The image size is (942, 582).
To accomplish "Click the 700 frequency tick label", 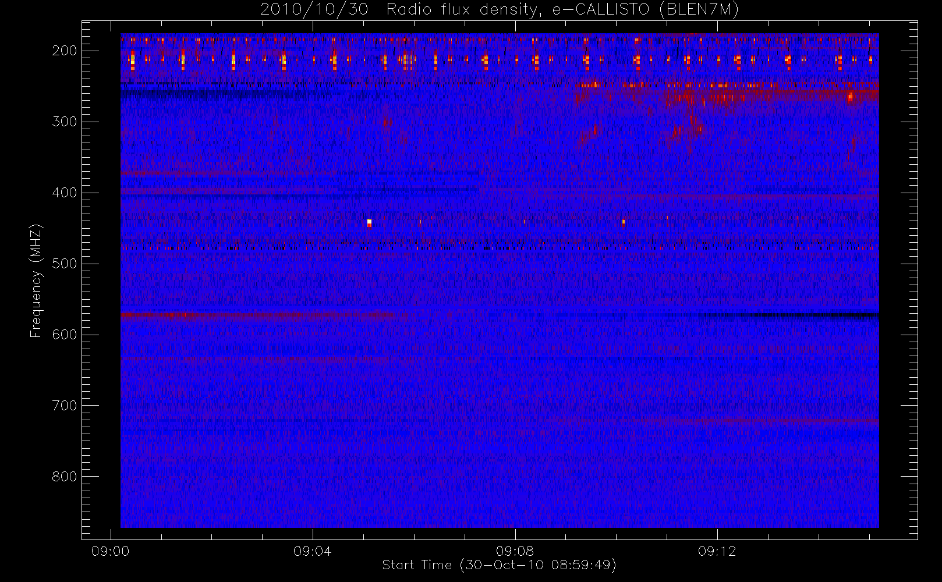I will click(x=65, y=406).
